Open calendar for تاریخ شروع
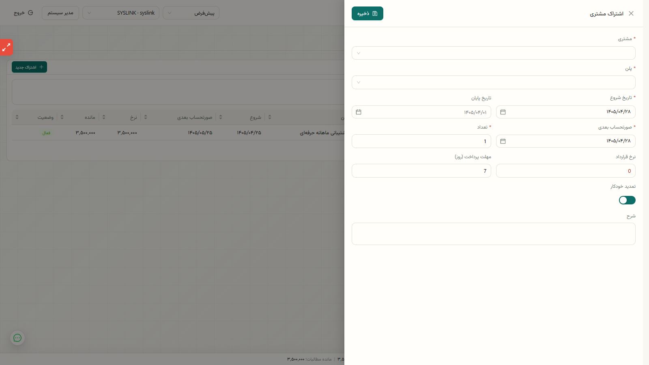 tap(503, 112)
